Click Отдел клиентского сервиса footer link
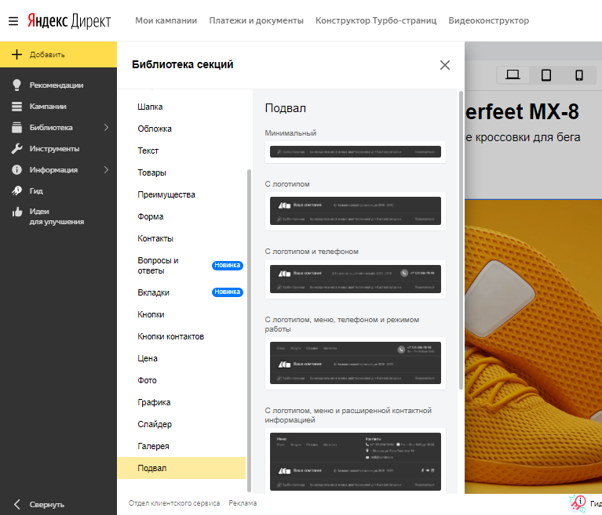 174,502
